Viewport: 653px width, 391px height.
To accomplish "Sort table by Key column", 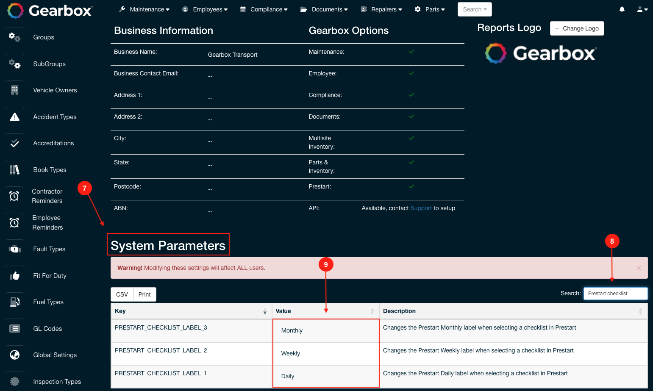I will click(191, 311).
